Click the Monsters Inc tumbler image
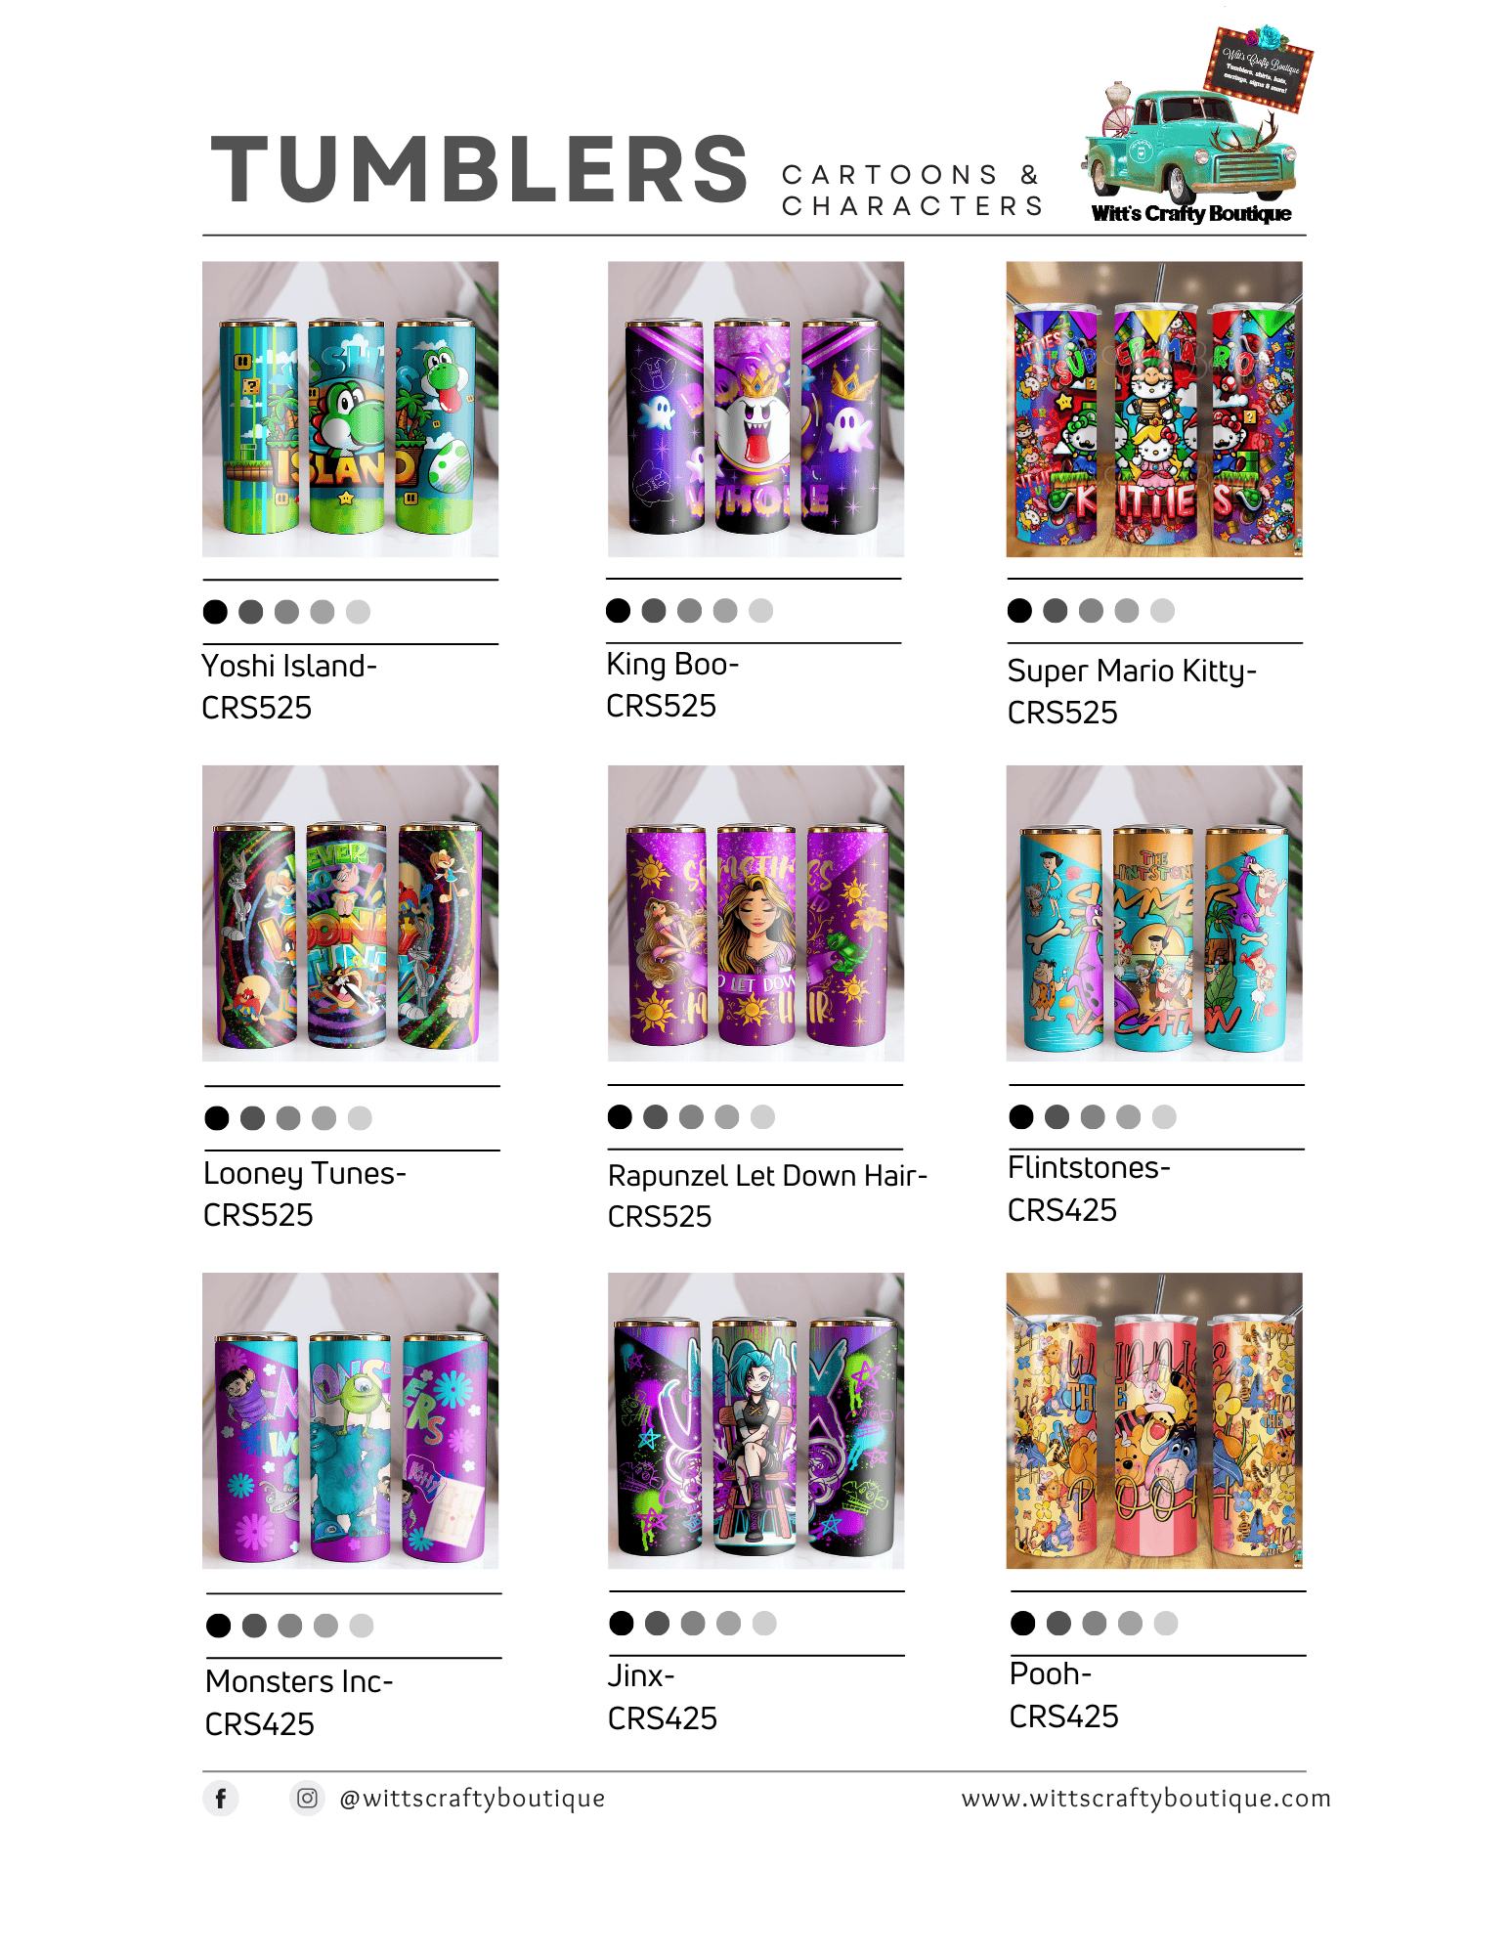This screenshot has height=1955, width=1510. tap(350, 1420)
